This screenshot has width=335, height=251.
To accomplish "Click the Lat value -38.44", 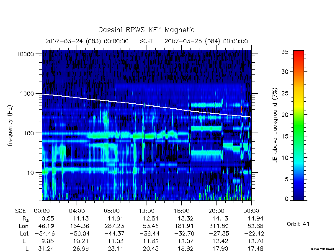I will point(149,234).
